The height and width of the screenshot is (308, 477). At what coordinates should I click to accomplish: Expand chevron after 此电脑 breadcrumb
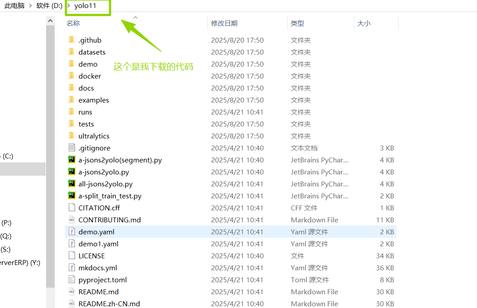coord(31,5)
